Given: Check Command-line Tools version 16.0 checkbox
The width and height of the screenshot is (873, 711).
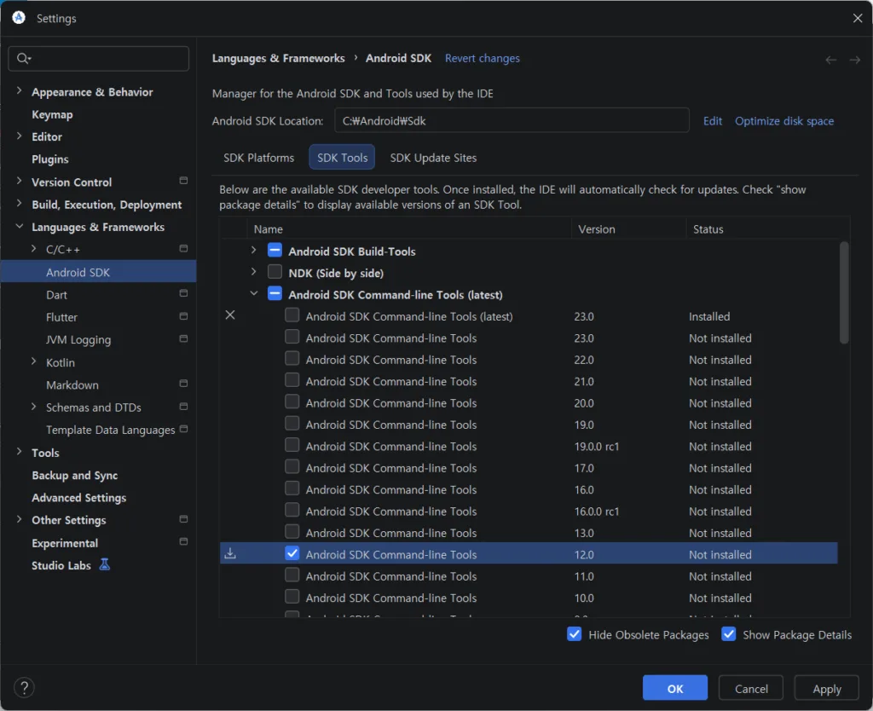Looking at the screenshot, I should pos(292,488).
